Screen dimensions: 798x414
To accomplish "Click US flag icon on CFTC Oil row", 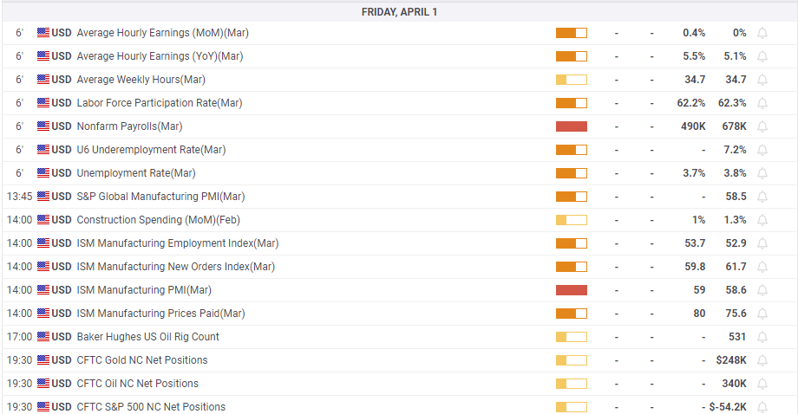I will pos(43,384).
